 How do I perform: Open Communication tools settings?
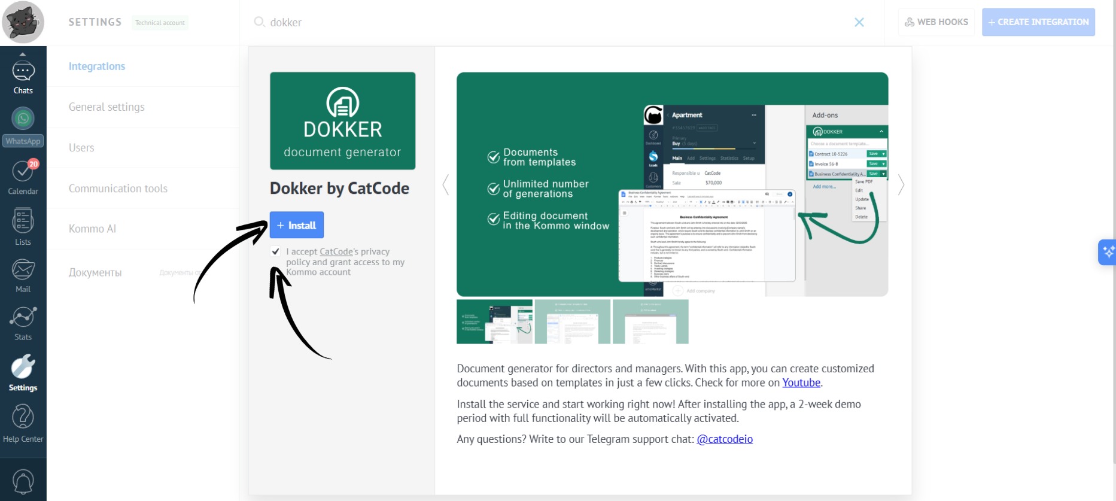118,189
